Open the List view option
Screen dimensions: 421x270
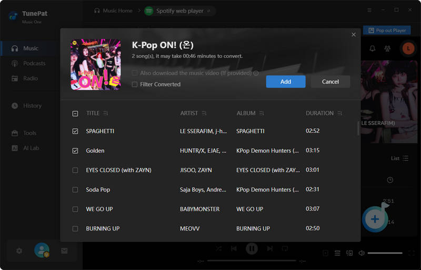click(x=399, y=158)
